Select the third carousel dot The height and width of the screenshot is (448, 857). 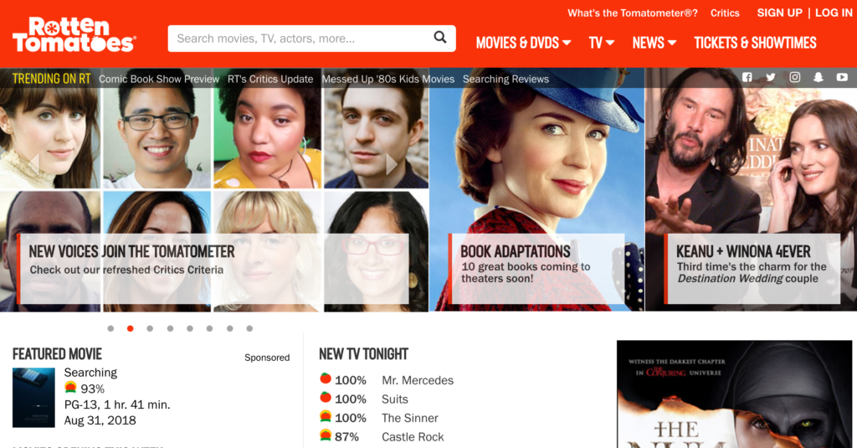tap(150, 329)
